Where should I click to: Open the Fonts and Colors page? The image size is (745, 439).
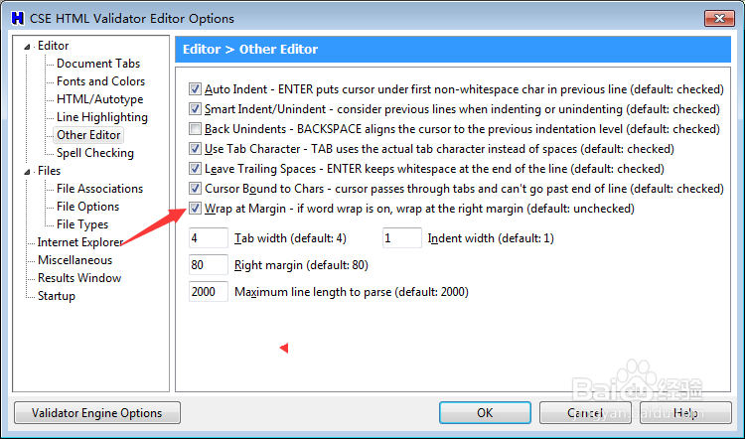[100, 81]
